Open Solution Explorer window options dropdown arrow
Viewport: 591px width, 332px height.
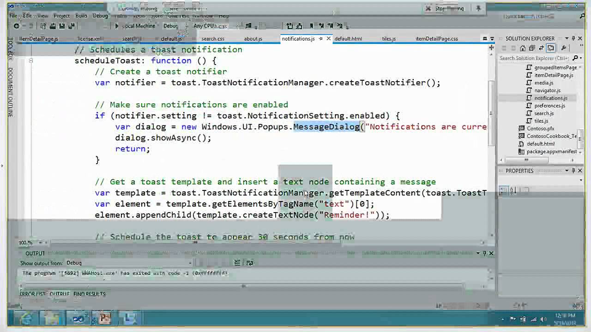coord(567,38)
